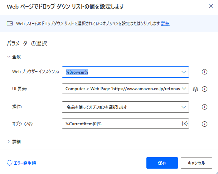Click the キャンセル button
Image resolution: width=218 pixels, height=174 pixels.
click(x=197, y=163)
